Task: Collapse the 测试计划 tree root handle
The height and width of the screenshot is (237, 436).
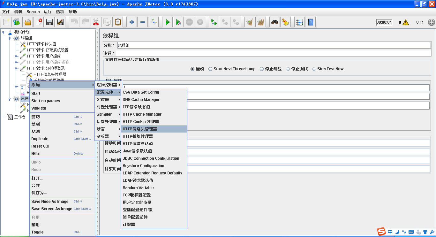Action: pos(3,32)
